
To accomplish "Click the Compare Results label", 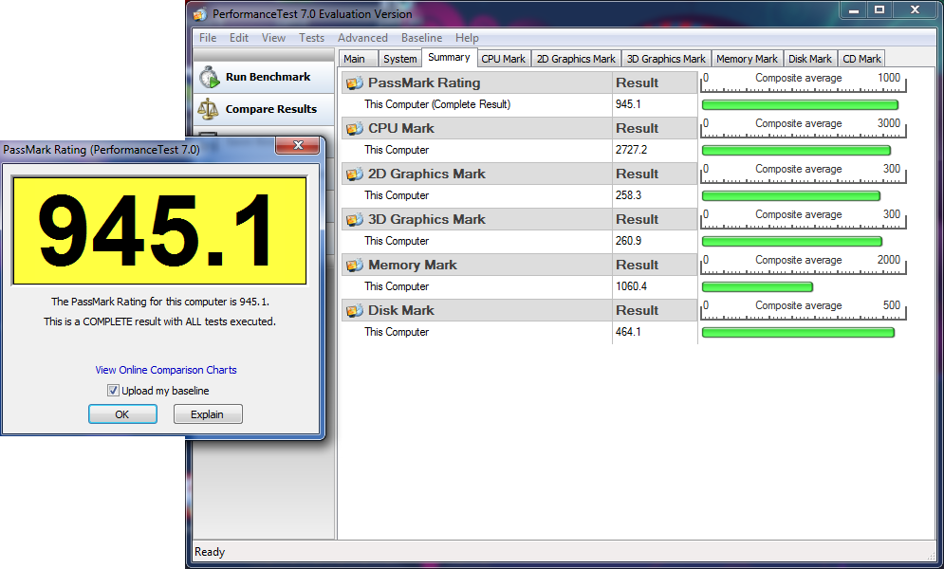I will click(271, 109).
